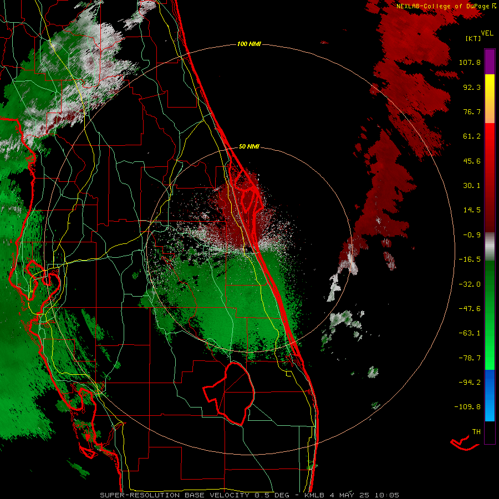This screenshot has height=499, width=499.
Task: Click the 14.5 legend value
Action: coord(472,210)
